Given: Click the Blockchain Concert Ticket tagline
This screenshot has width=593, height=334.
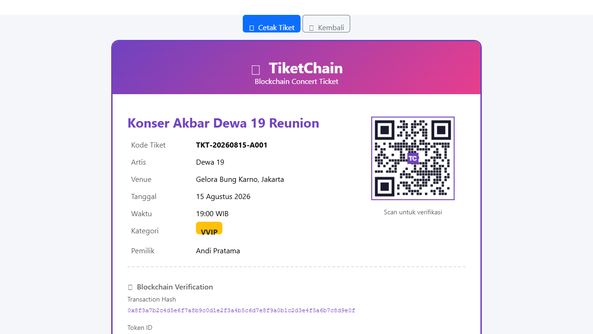Looking at the screenshot, I should [296, 81].
